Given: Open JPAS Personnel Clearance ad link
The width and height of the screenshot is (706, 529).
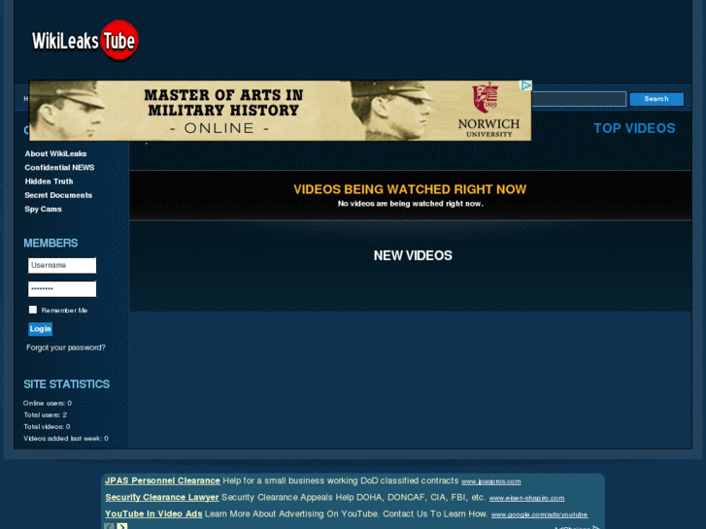Looking at the screenshot, I should tap(162, 480).
